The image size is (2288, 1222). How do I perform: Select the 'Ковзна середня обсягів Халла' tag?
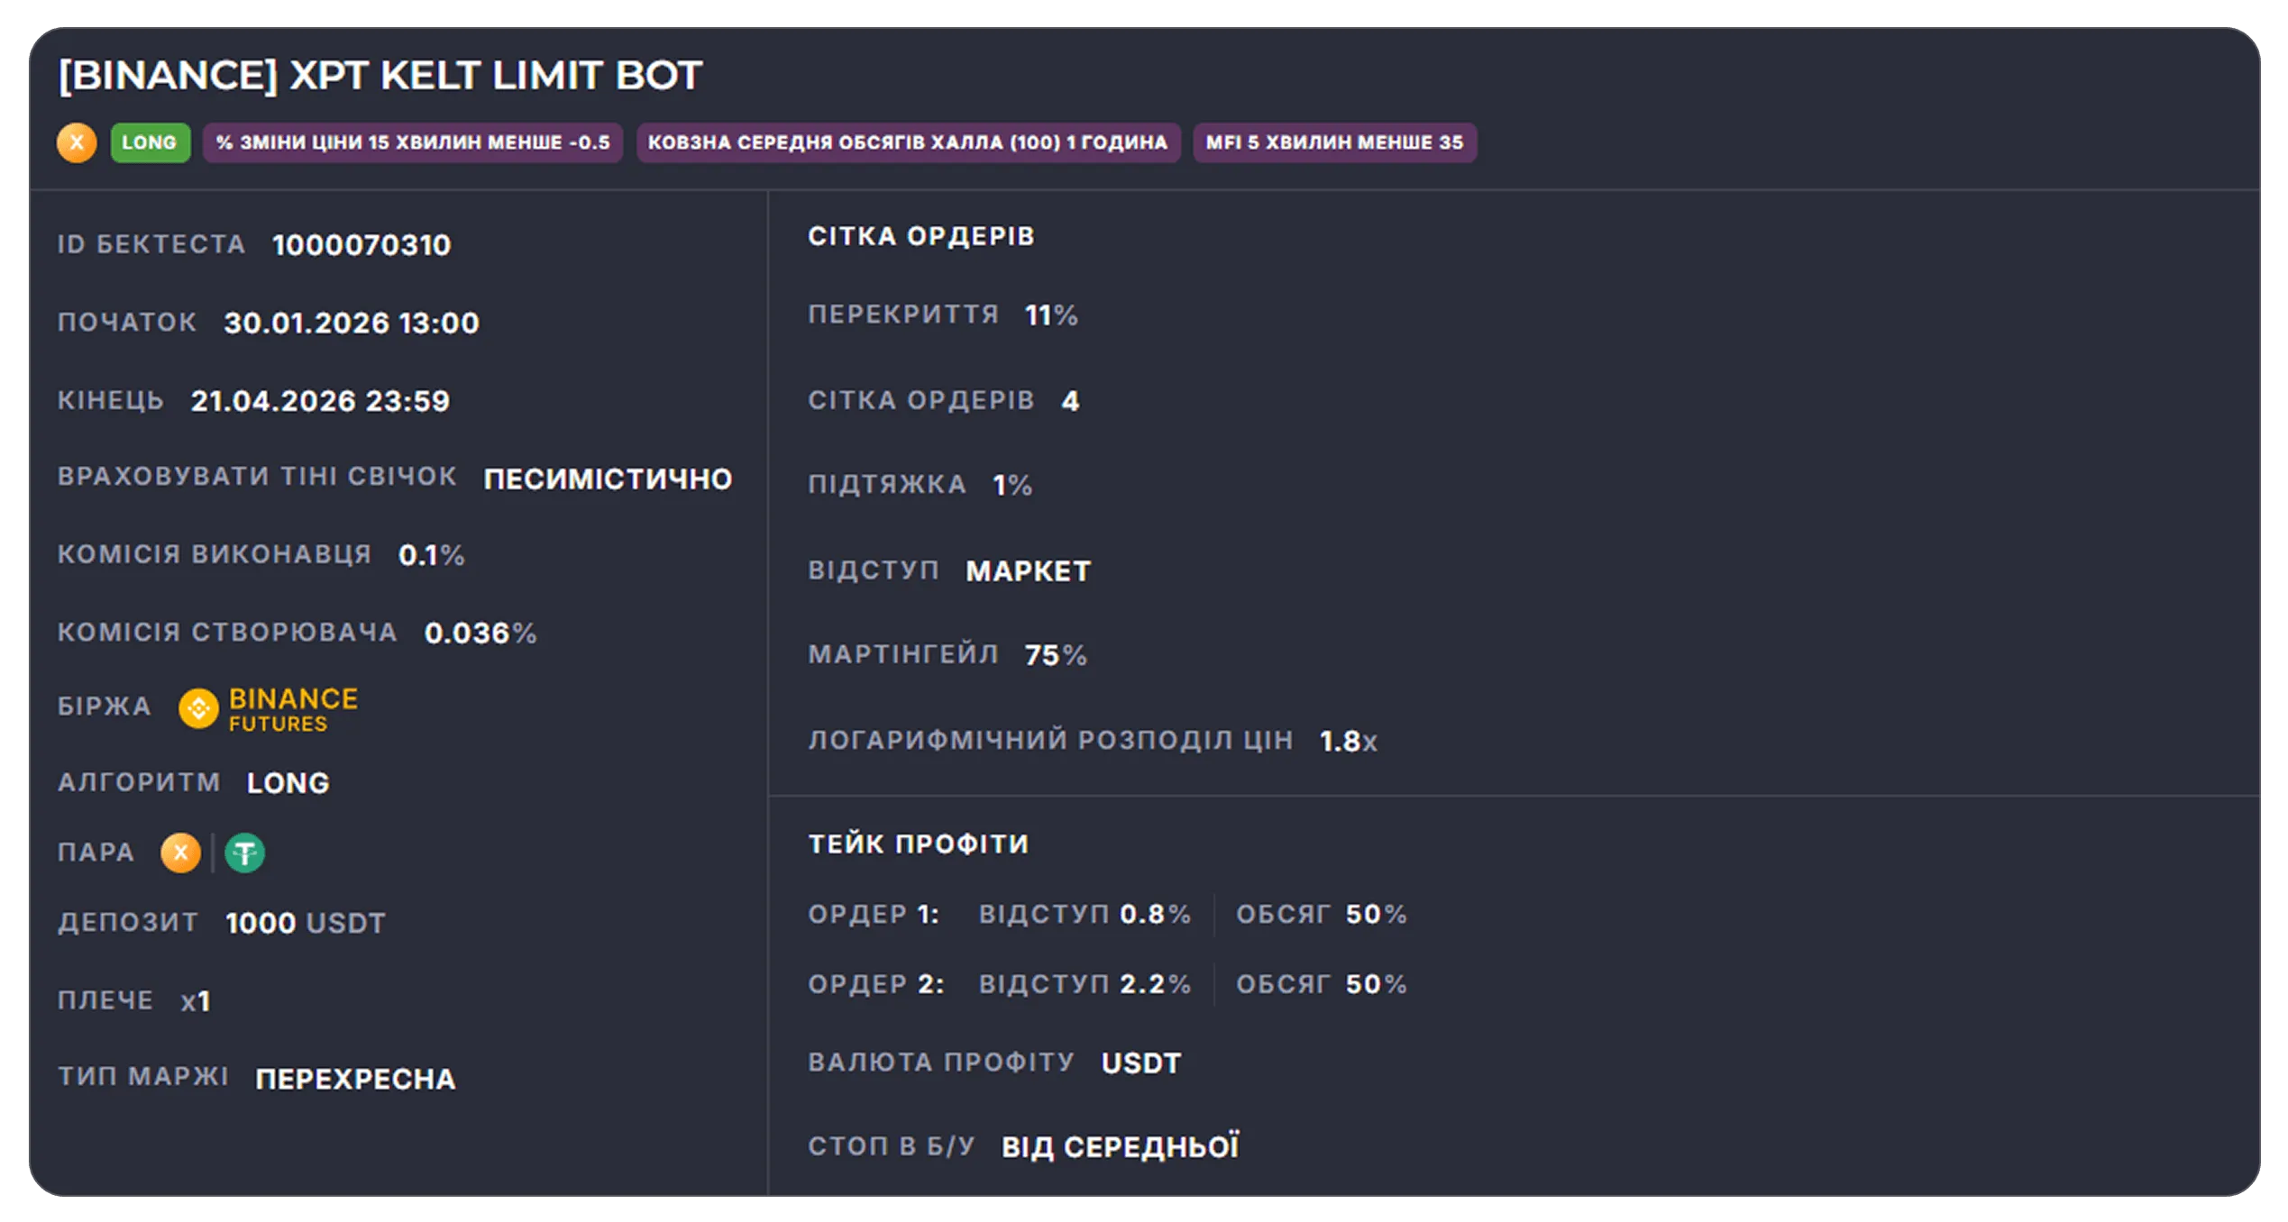pyautogui.click(x=908, y=142)
